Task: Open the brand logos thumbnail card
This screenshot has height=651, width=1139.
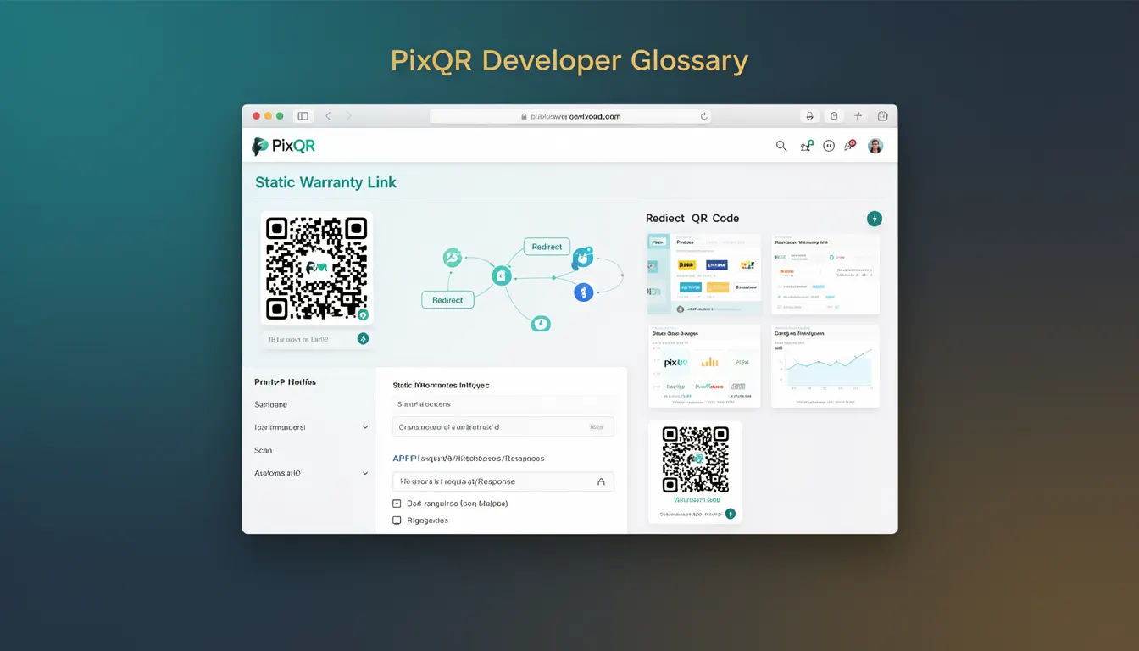Action: [704, 275]
